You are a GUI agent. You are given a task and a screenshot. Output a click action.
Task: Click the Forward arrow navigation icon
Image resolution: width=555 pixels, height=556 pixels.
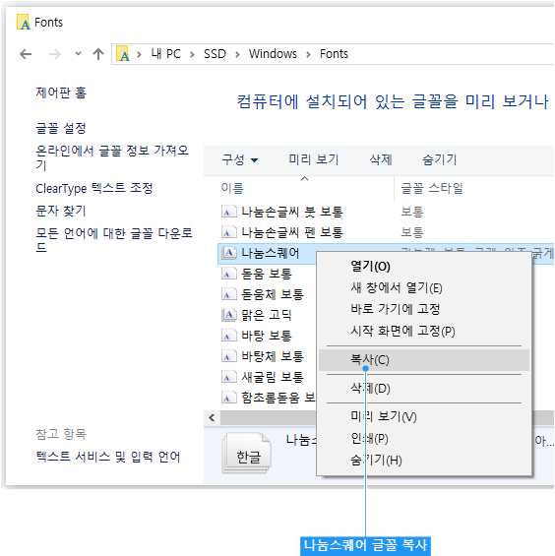pos(54,54)
